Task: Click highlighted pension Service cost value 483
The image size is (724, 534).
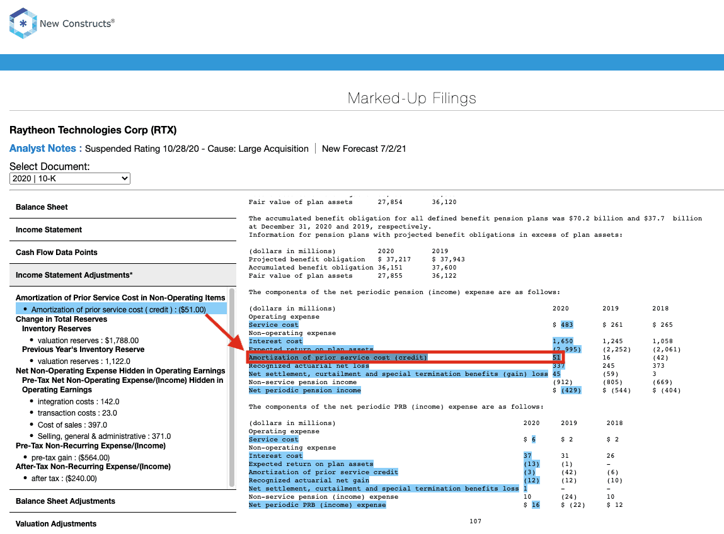Action: pyautogui.click(x=567, y=325)
